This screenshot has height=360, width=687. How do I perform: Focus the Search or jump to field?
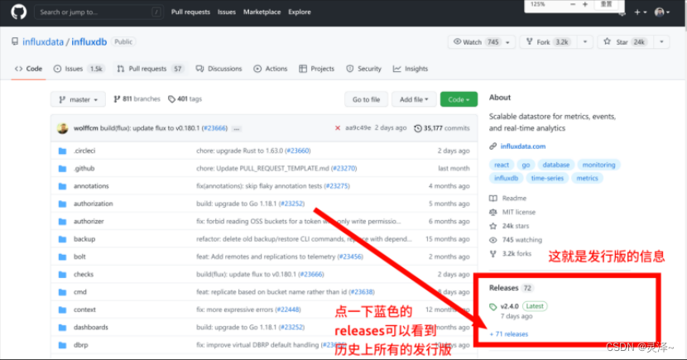[99, 12]
